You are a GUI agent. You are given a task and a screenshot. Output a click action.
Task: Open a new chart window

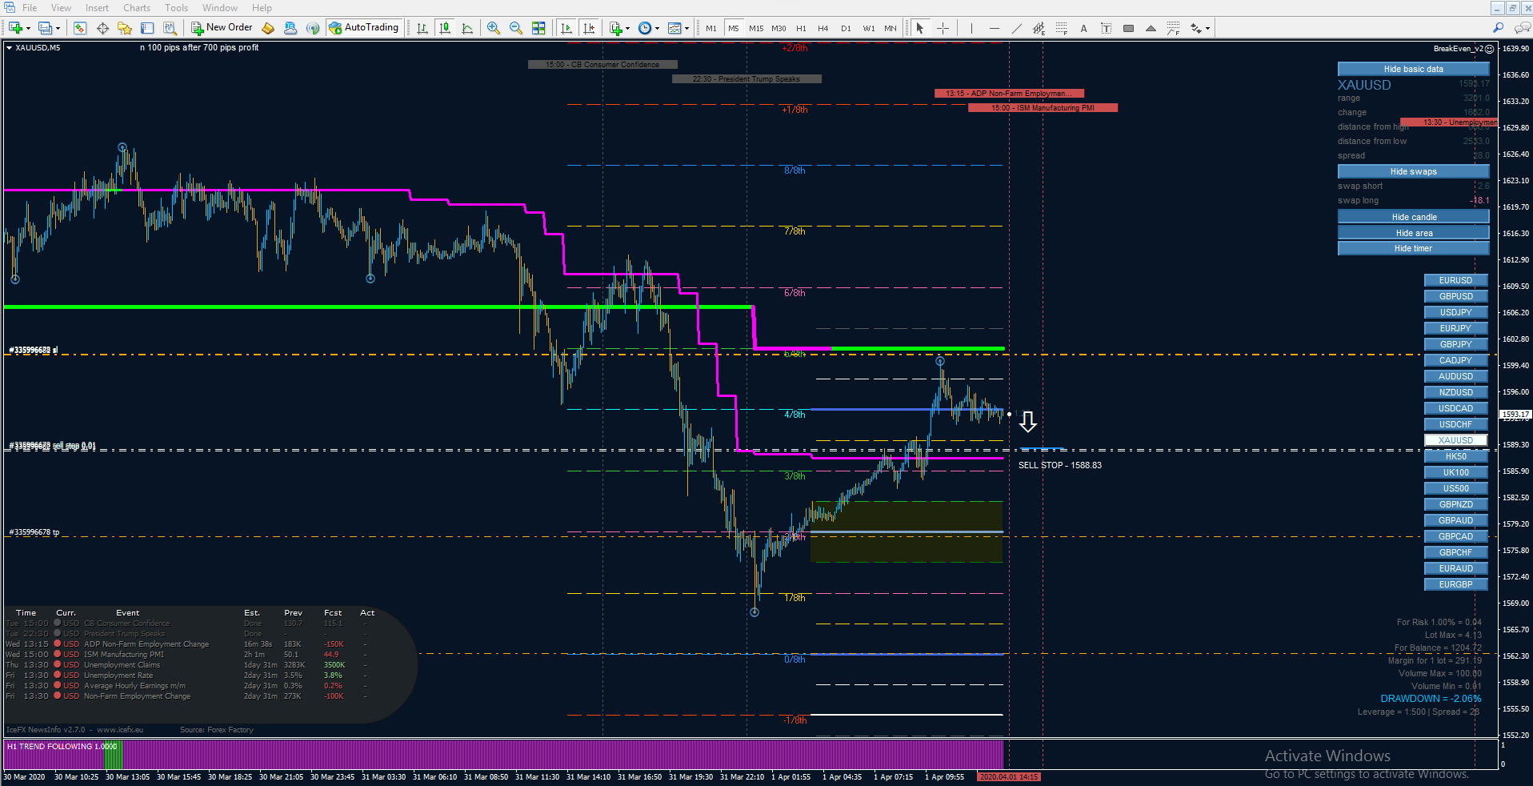coord(14,28)
